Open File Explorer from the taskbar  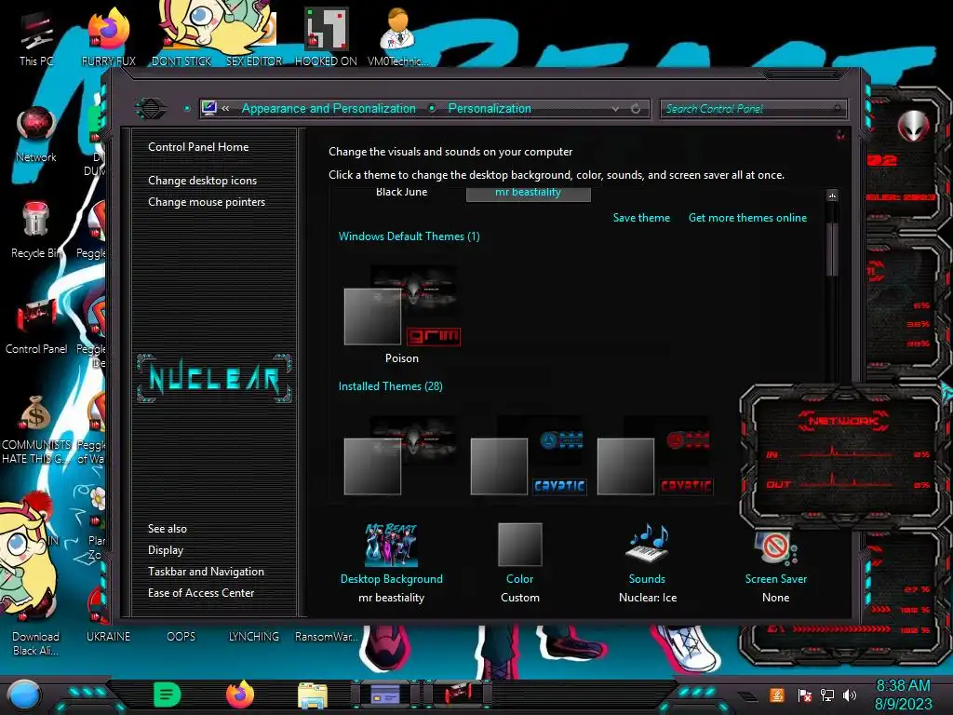pos(313,695)
